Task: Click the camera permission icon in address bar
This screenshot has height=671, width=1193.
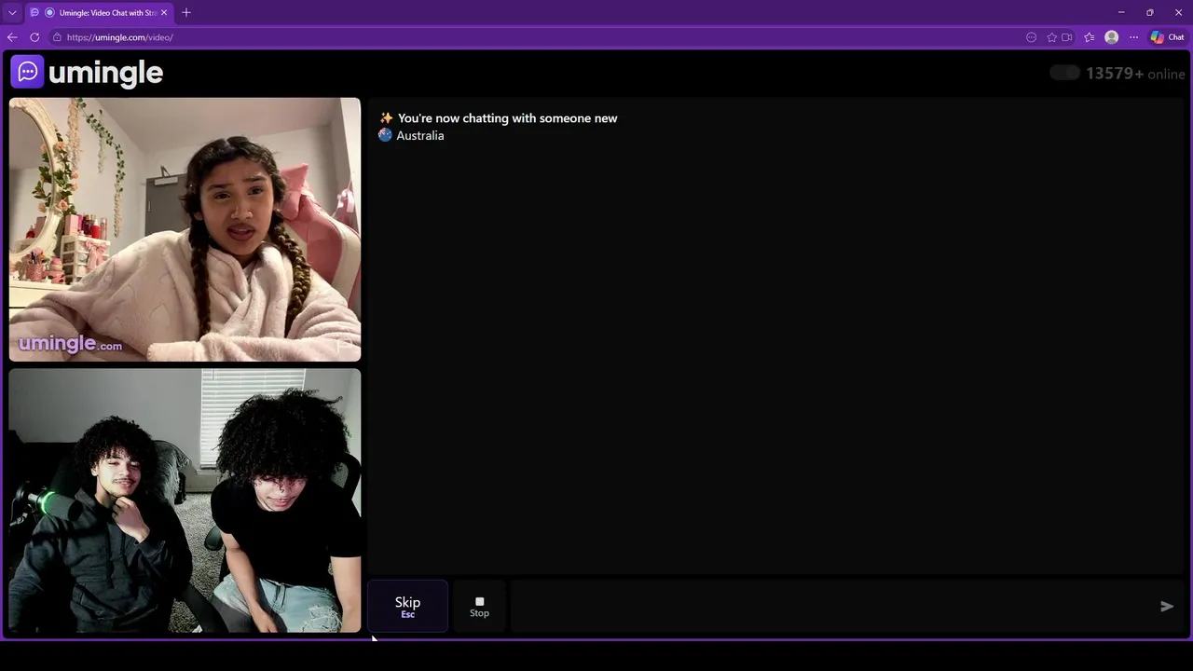Action: click(1067, 37)
